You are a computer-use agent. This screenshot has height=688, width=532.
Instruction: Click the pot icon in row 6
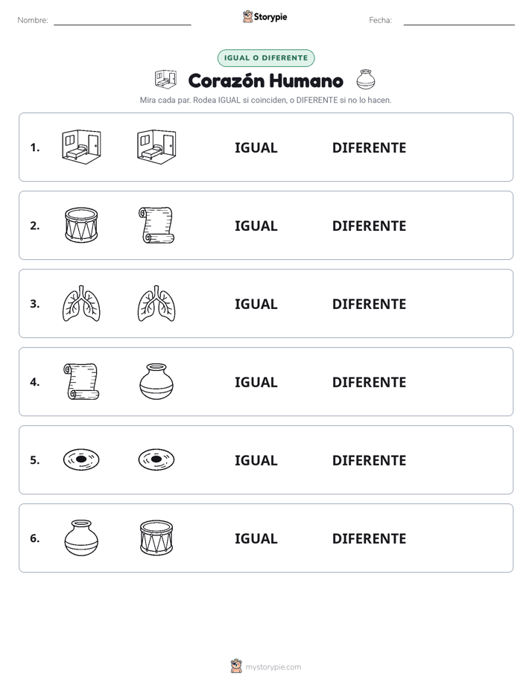(81, 538)
